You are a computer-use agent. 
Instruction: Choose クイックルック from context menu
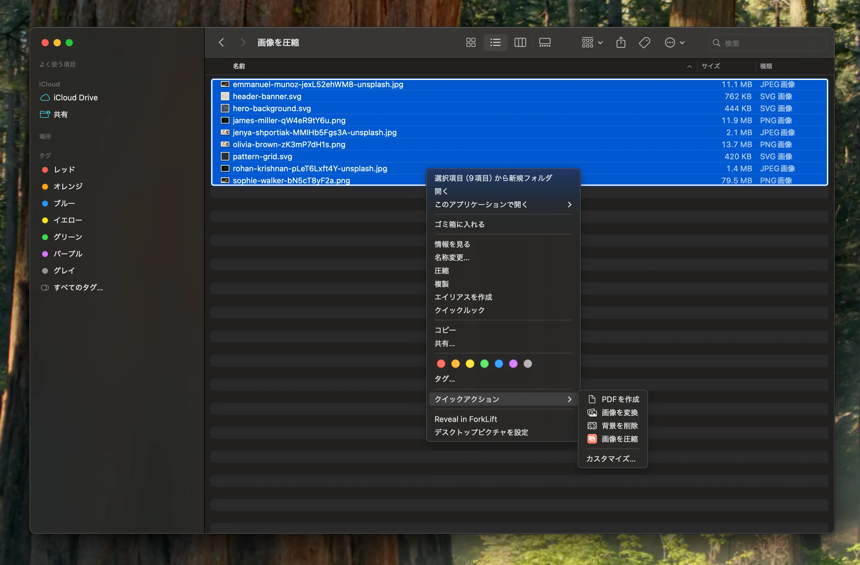pyautogui.click(x=503, y=310)
